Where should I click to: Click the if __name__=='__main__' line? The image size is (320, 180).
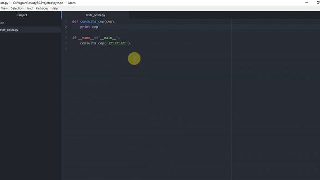point(96,38)
